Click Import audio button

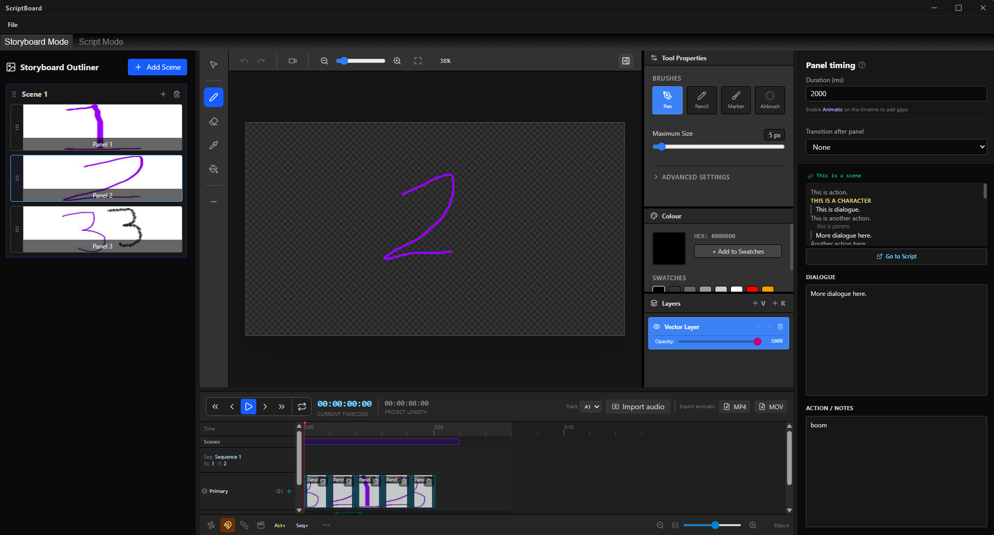[x=638, y=407]
